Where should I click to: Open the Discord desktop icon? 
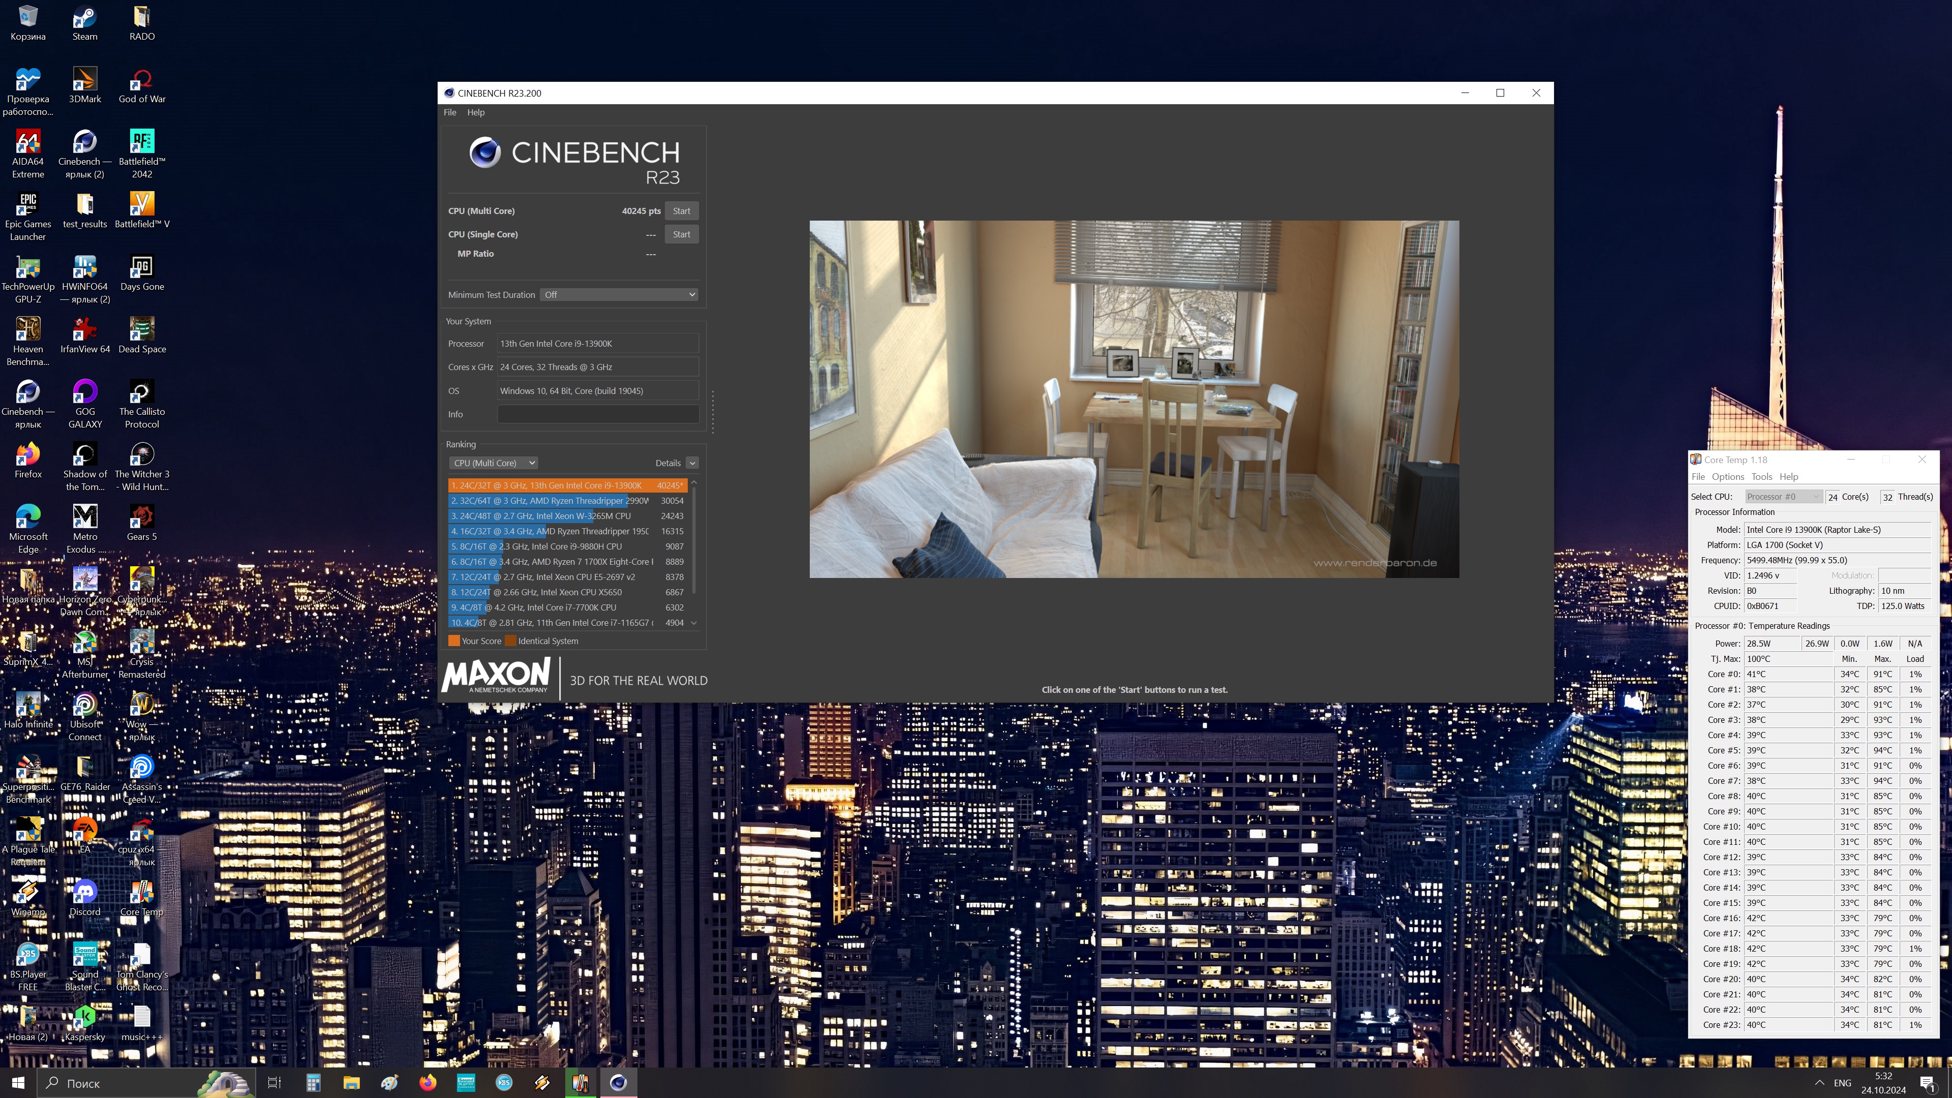coord(85,894)
